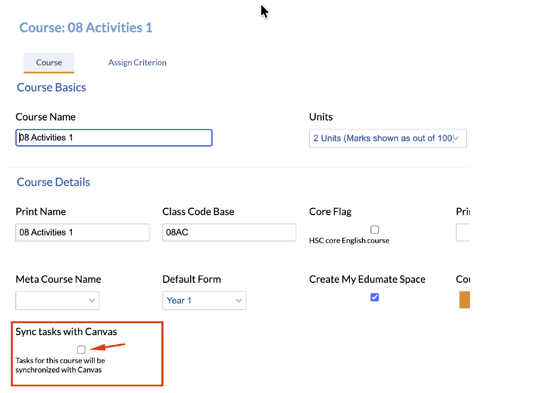Click the 'Course: 08 Activities 1' heading
537x393 pixels.
86,28
